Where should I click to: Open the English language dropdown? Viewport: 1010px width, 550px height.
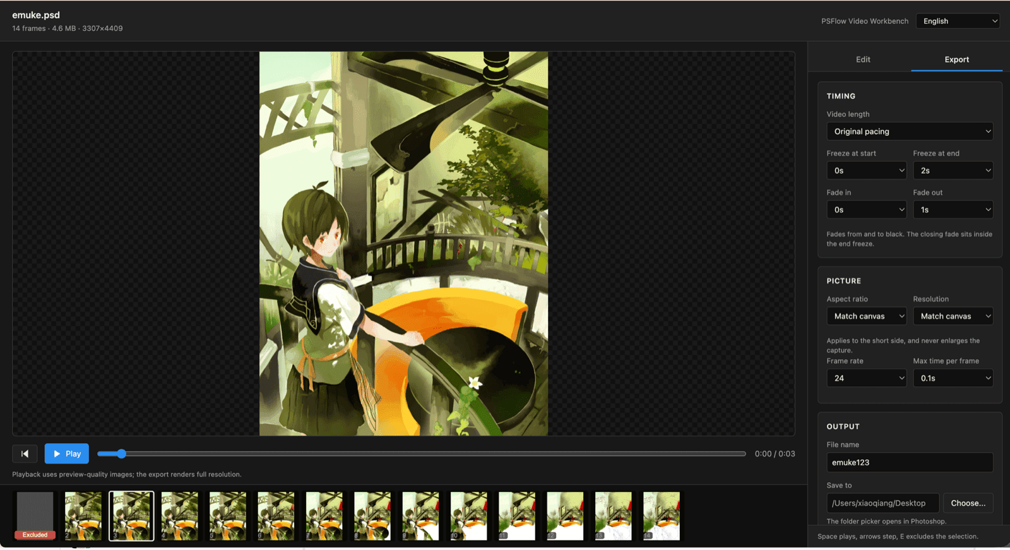tap(958, 21)
